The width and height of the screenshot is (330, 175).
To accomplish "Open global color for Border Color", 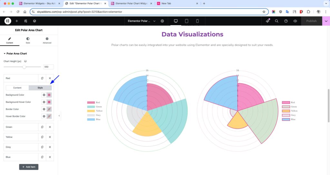I will point(44,109).
